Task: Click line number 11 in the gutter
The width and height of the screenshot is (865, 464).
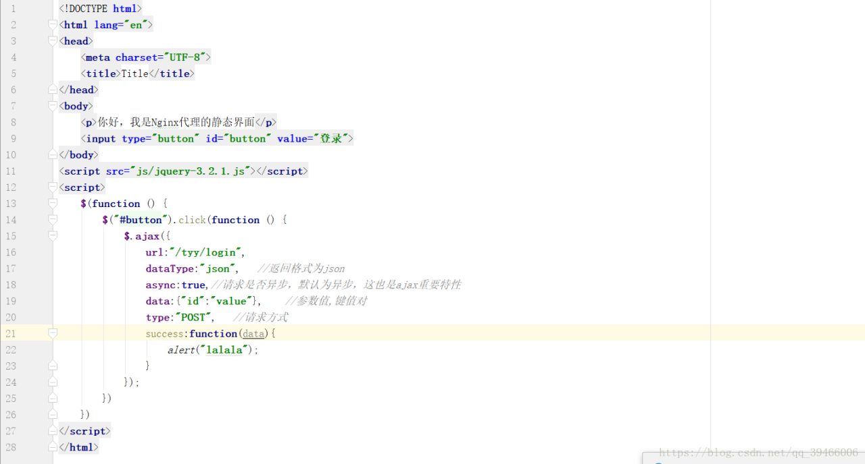Action: [x=11, y=171]
